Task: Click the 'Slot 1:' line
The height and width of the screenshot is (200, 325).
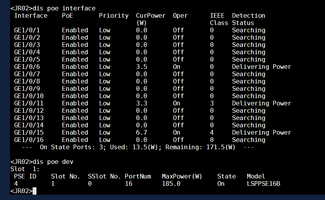Action: click(x=23, y=169)
